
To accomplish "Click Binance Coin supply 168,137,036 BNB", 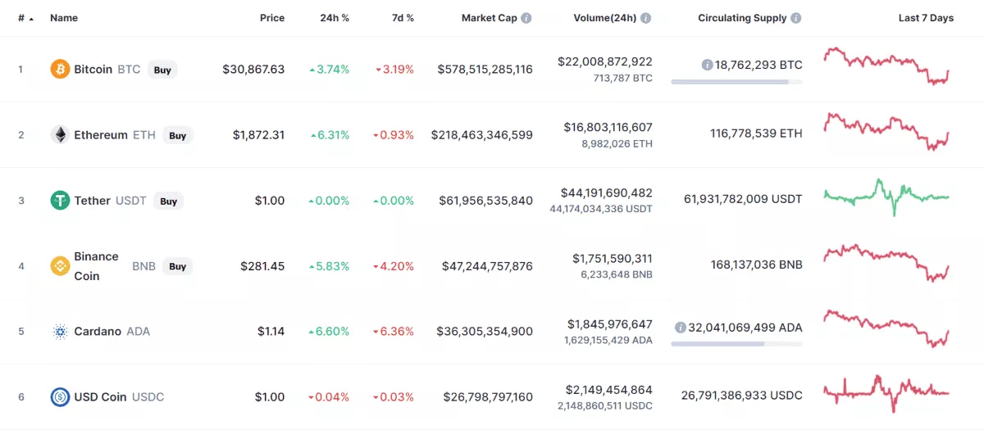I will 757,264.
